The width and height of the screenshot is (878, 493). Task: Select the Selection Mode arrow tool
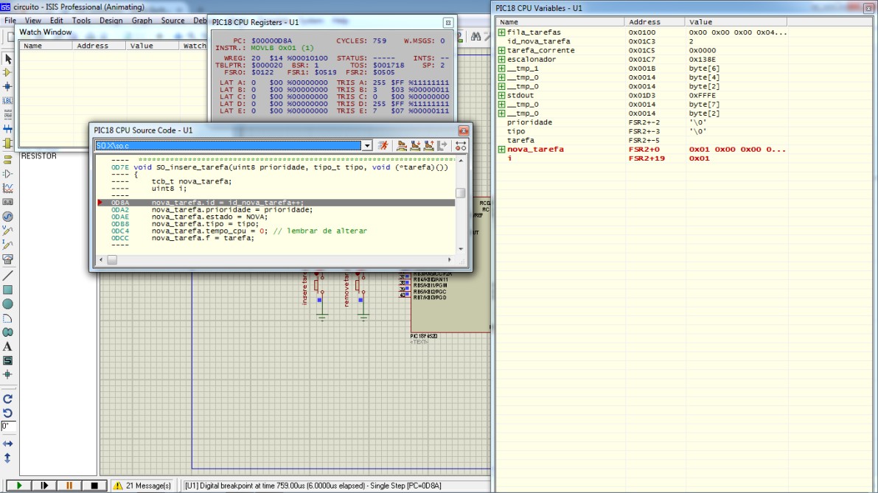8,59
